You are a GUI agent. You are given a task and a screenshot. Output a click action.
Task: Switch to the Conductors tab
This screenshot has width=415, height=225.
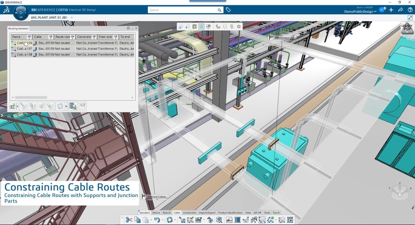point(189,212)
